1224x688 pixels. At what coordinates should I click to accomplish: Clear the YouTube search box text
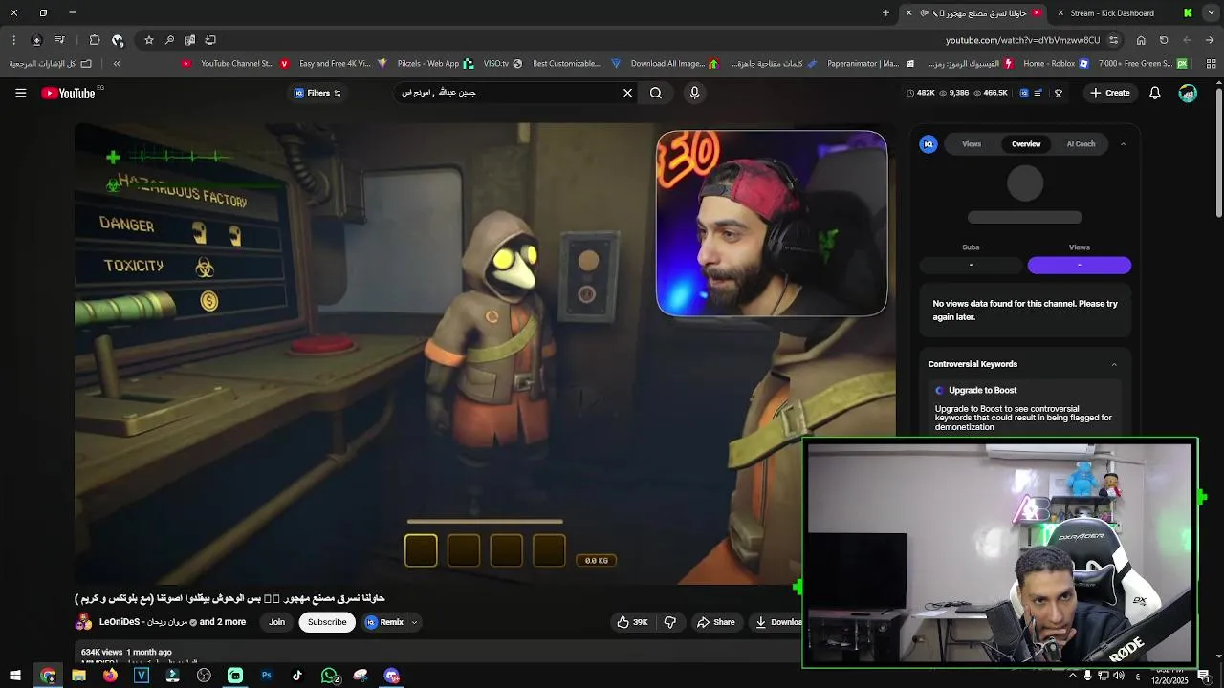pyautogui.click(x=627, y=93)
